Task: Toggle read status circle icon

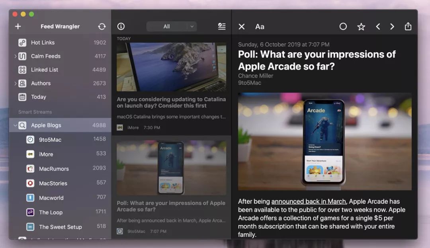Action: (x=343, y=26)
